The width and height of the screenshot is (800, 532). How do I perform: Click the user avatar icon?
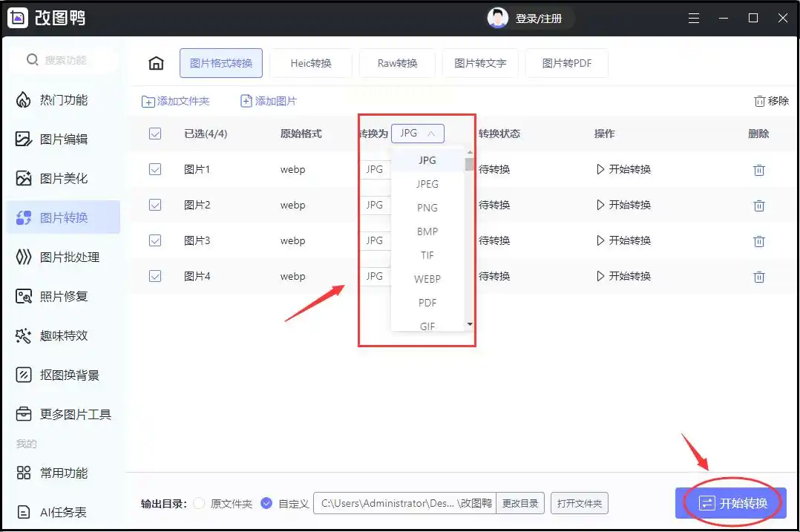[x=497, y=19]
